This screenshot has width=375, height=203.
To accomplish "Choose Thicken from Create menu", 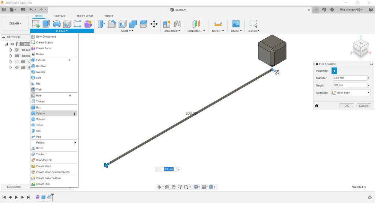I will [x=54, y=154].
